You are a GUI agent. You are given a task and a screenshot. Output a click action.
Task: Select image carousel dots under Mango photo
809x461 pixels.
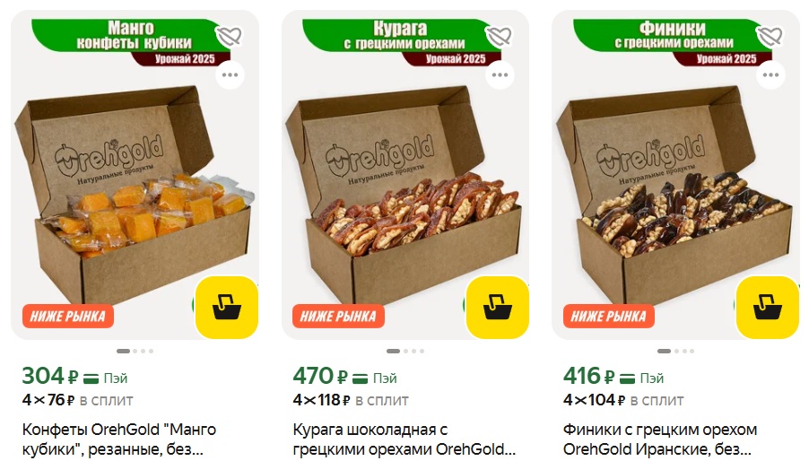tap(135, 352)
